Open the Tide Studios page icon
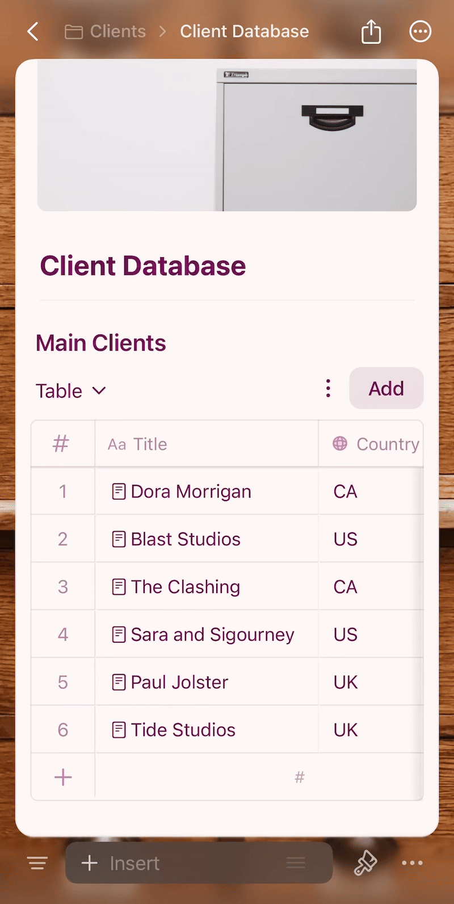 coord(119,730)
